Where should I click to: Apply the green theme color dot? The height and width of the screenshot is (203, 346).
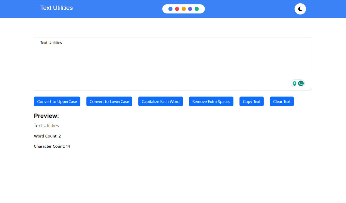pos(197,9)
